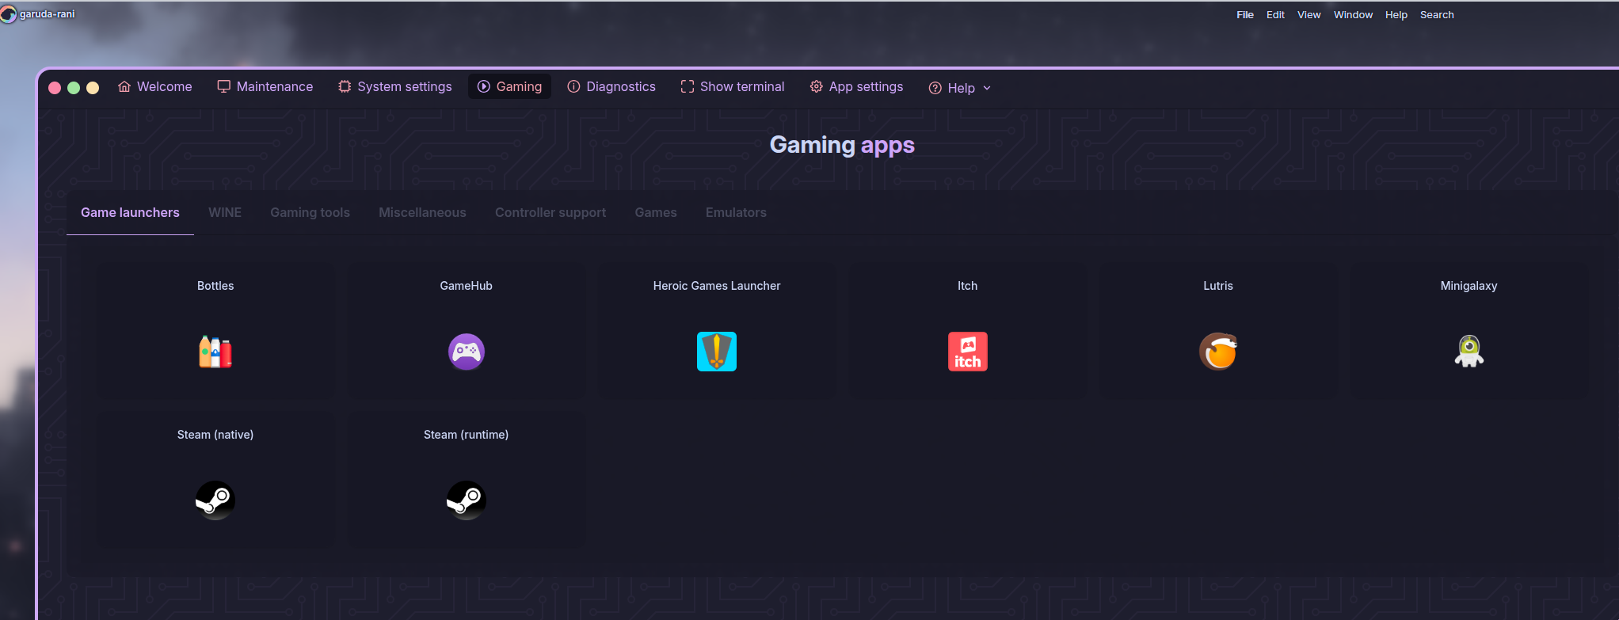Go to System settings
Viewport: 1619px width, 620px height.
(395, 87)
